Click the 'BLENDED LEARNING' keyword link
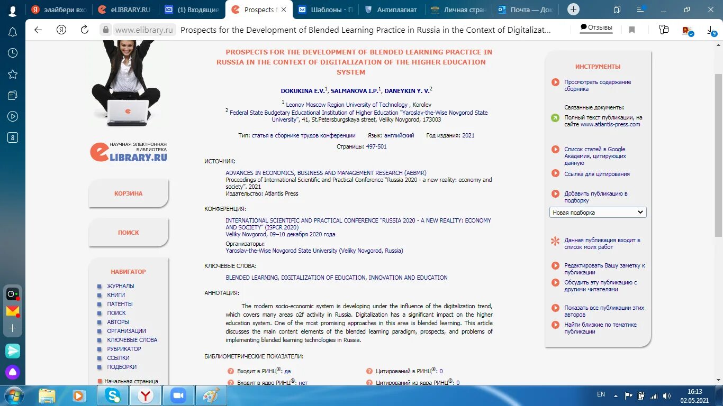 pyautogui.click(x=251, y=278)
